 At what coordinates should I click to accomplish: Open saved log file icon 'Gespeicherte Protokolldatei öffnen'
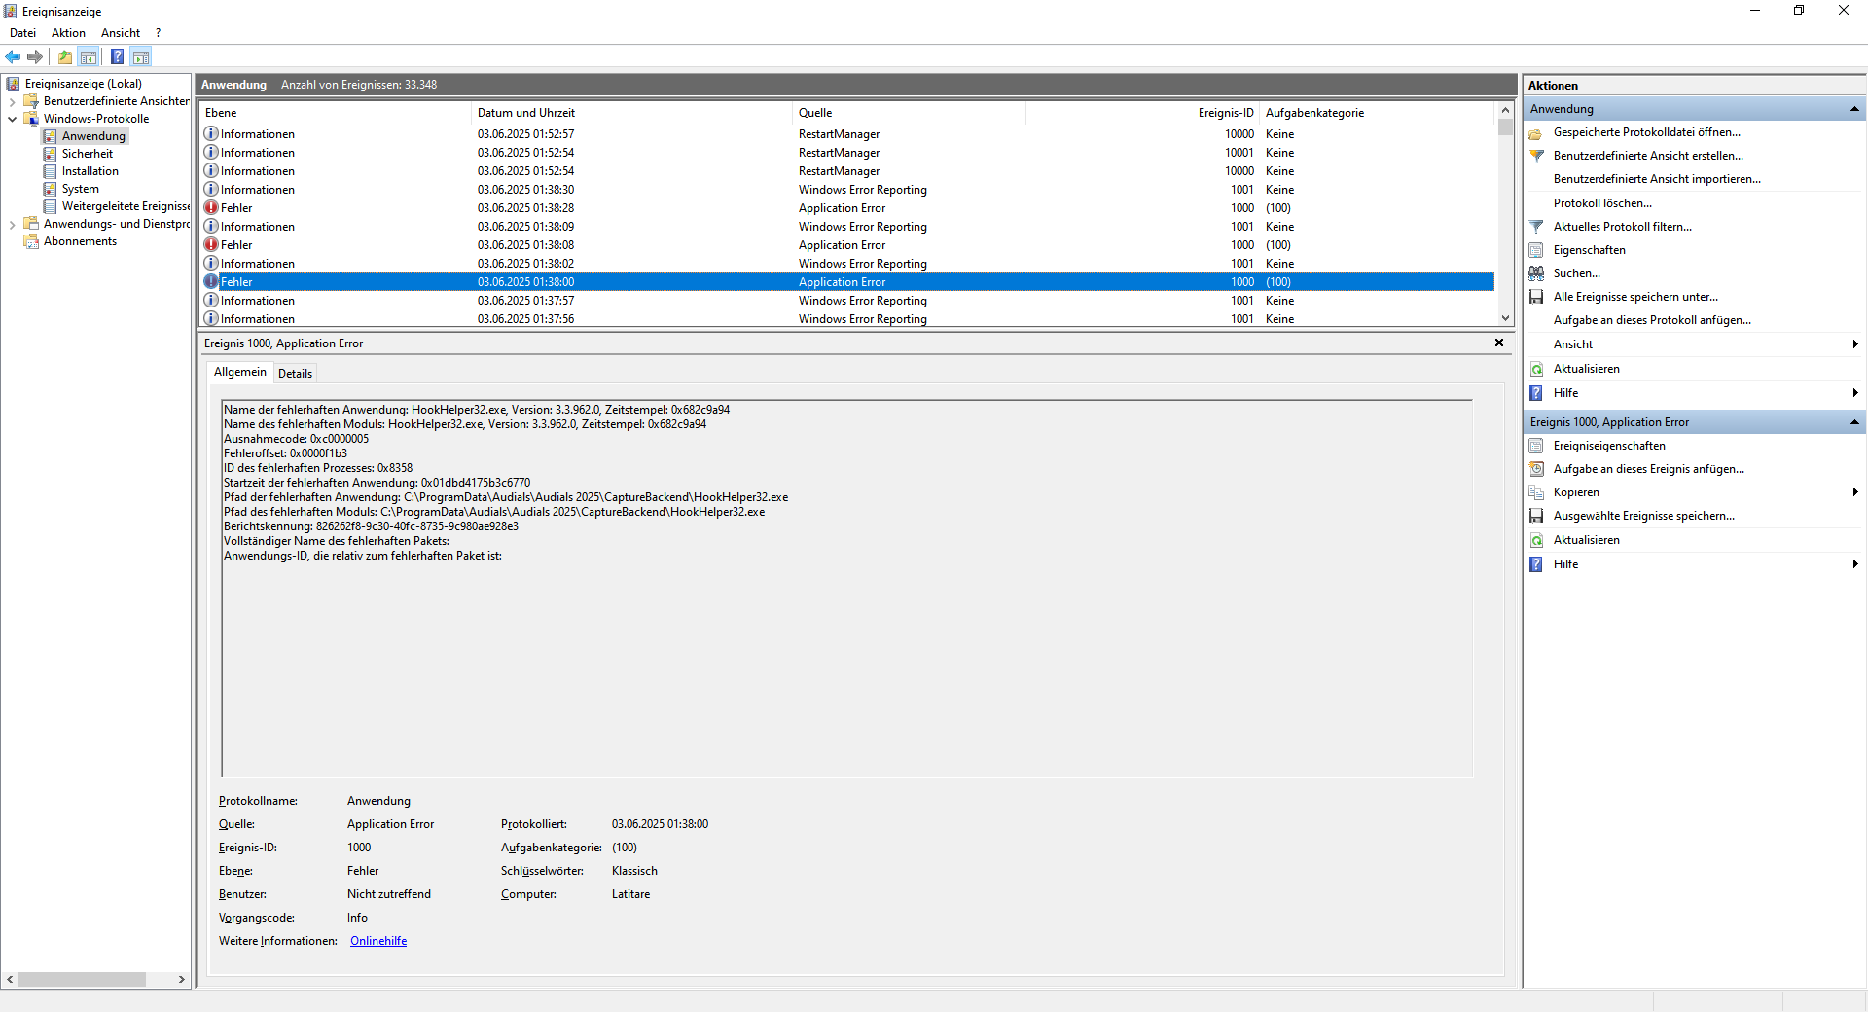(x=1536, y=132)
